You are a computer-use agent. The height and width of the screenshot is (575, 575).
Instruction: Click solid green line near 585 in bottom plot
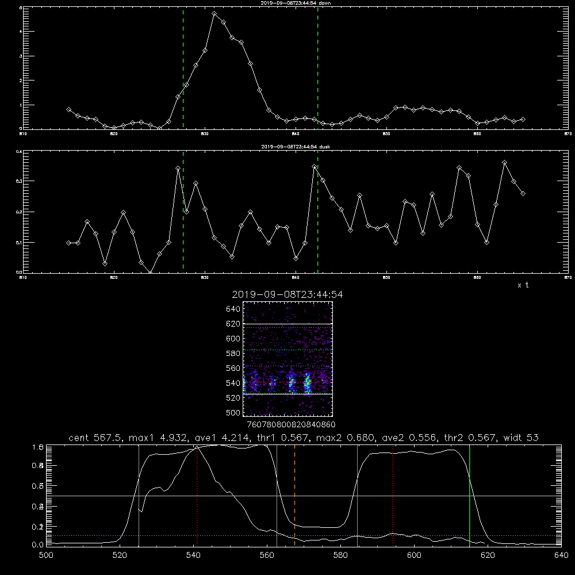pyautogui.click(x=357, y=496)
